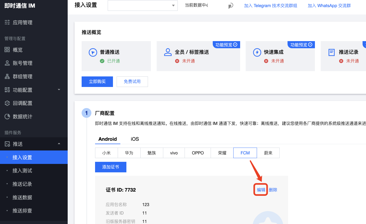Click the gray chat icon beside Telegram link

[231, 6]
